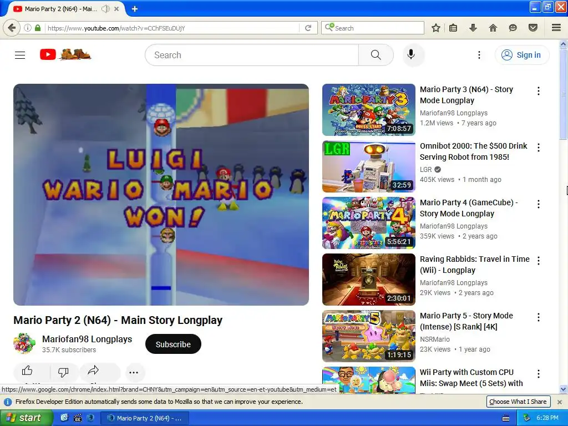Open more actions ellipsis under video

(x=134, y=372)
